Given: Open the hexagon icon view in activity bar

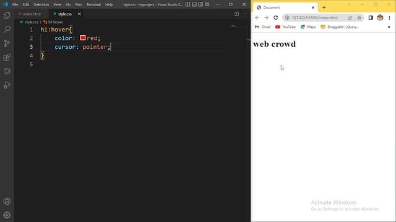Looking at the screenshot, I should [7, 72].
